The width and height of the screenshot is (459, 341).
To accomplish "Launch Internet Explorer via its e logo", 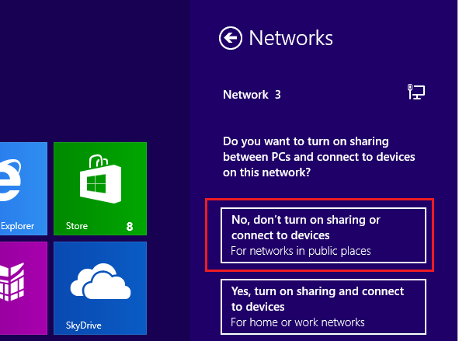I will pyautogui.click(x=11, y=180).
